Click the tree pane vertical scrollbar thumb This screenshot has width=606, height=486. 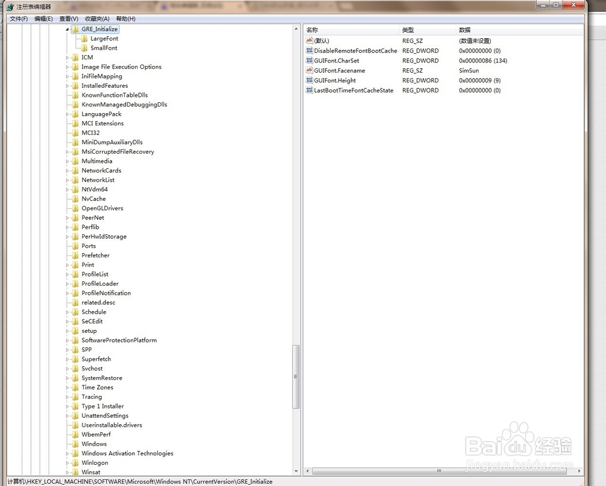[296, 376]
